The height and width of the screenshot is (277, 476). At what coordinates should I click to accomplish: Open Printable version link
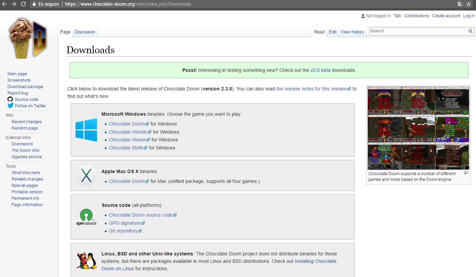click(27, 192)
